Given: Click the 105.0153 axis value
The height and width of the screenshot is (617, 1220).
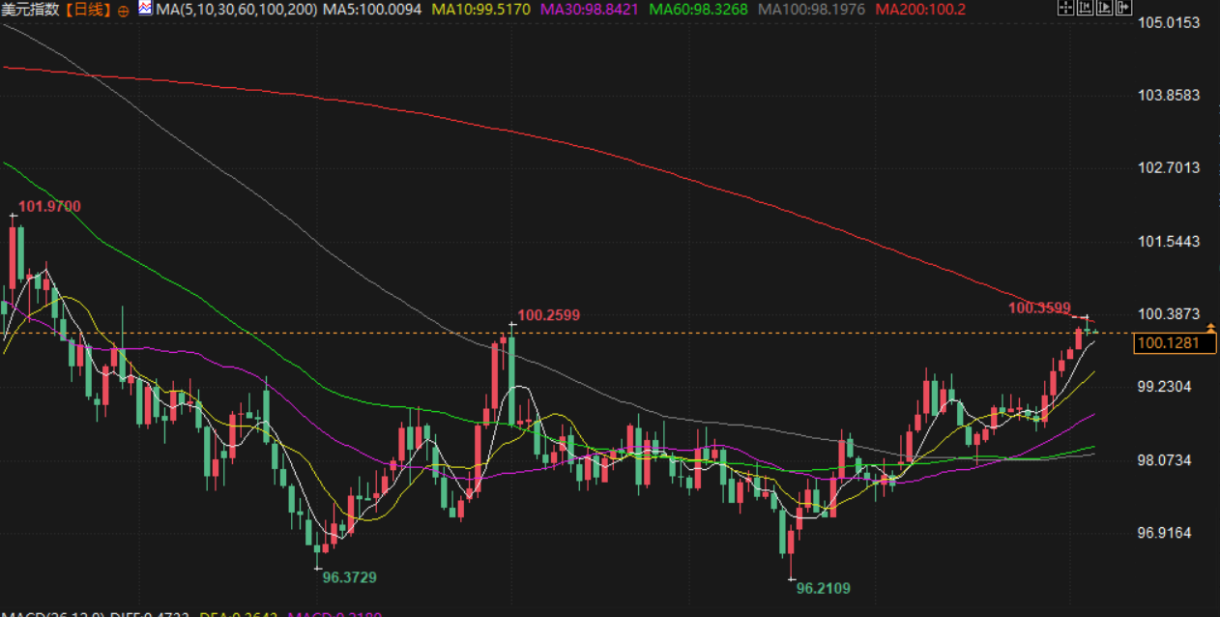Looking at the screenshot, I should point(1169,22).
